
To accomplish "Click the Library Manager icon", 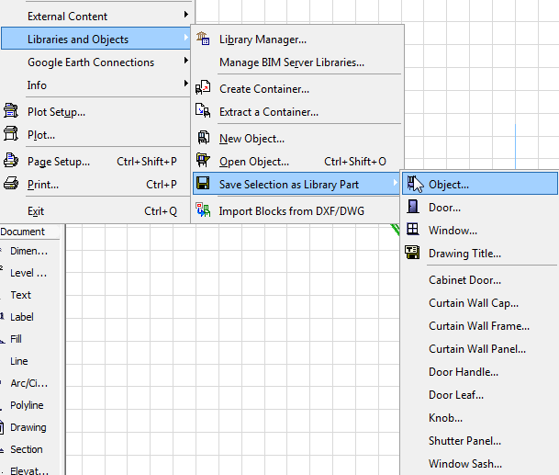I will [x=203, y=40].
